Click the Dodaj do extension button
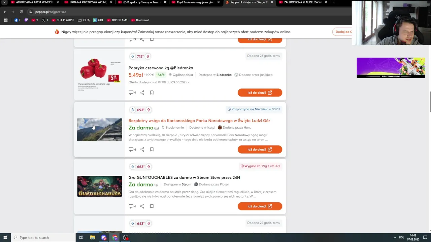Image resolution: width=431 pixels, height=242 pixels. tap(342, 32)
